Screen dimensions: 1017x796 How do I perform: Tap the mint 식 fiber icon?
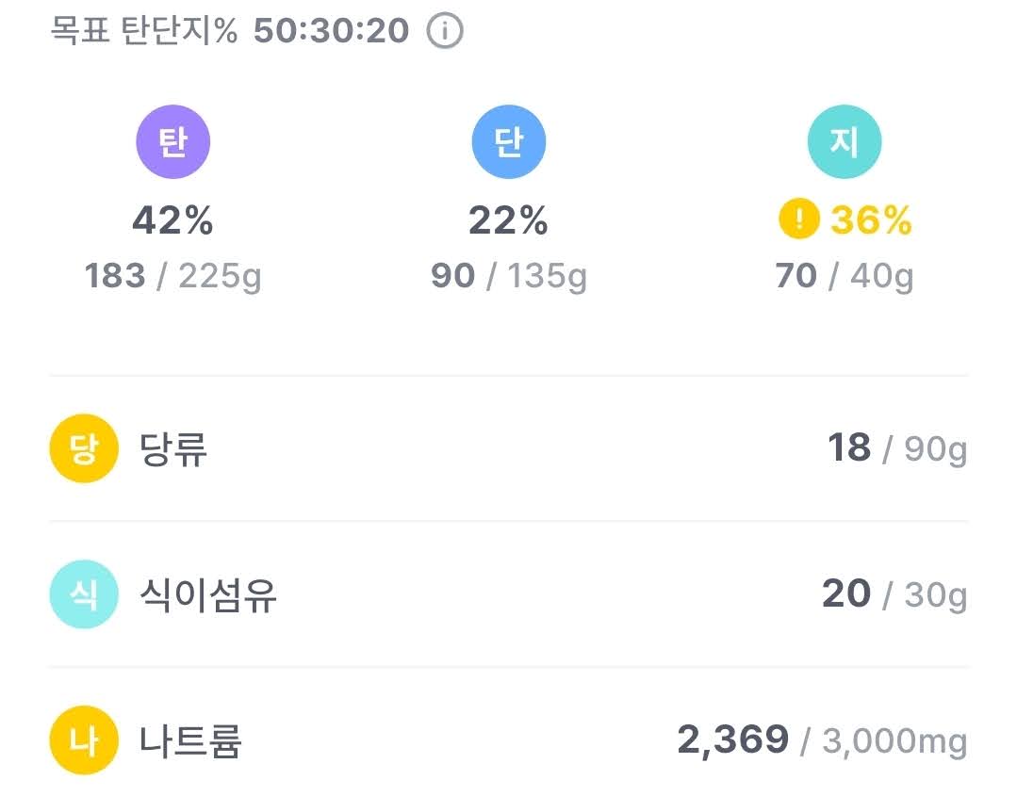click(84, 593)
